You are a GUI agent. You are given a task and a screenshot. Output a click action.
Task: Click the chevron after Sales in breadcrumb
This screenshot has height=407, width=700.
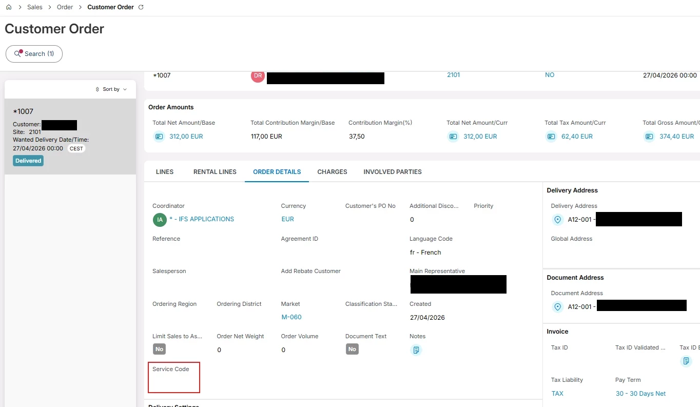tap(50, 8)
